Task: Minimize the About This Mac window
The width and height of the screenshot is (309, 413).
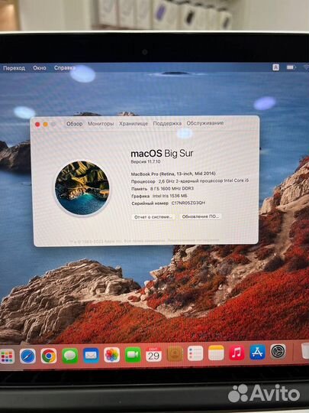Action: (x=46, y=125)
